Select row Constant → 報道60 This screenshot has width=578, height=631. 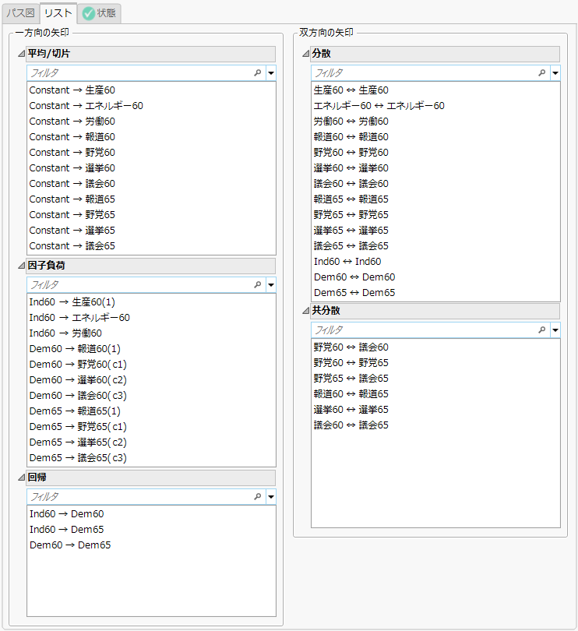click(x=151, y=137)
